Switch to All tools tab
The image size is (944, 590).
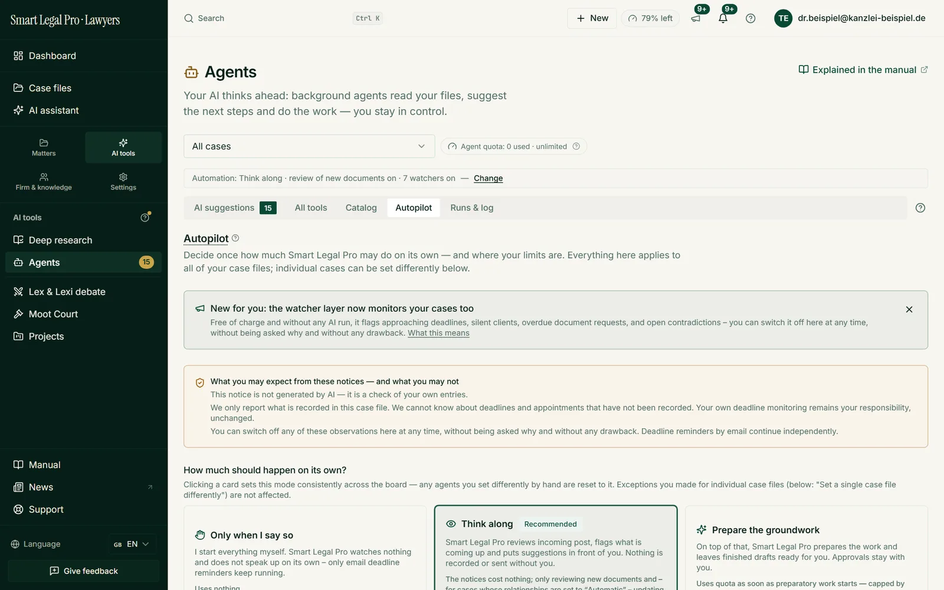pyautogui.click(x=311, y=208)
